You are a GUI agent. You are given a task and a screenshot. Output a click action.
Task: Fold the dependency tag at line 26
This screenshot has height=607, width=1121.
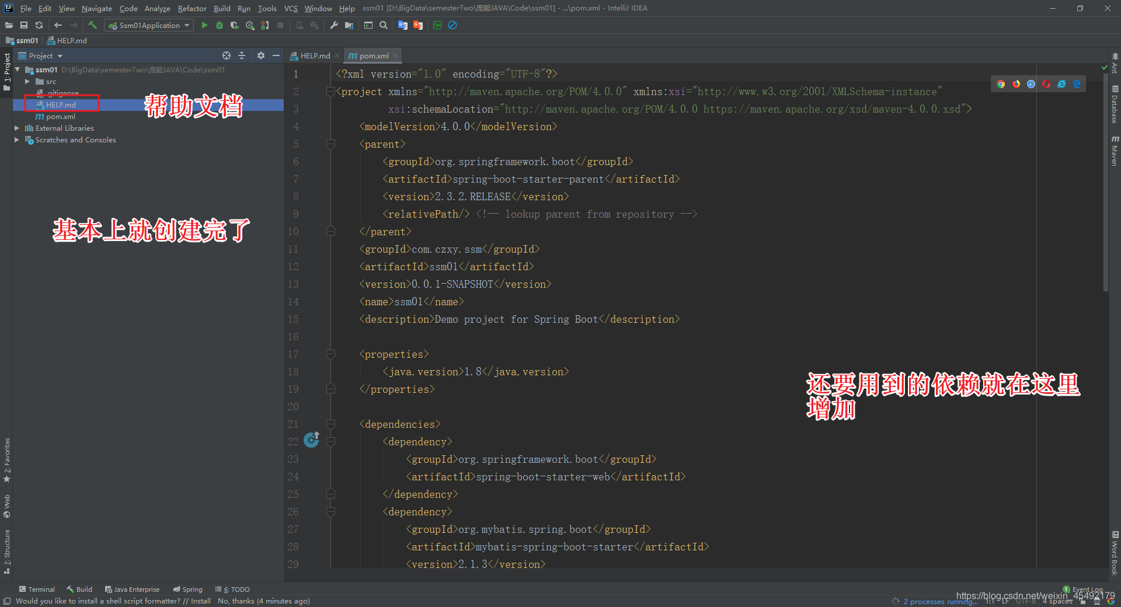330,511
